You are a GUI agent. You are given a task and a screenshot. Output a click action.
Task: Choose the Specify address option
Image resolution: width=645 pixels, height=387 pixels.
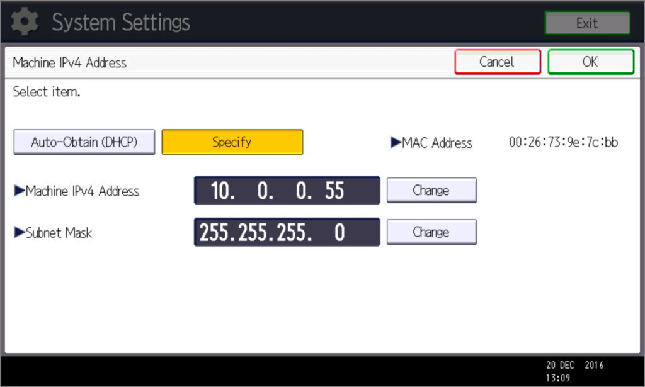(232, 142)
